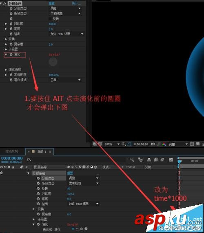Open 溢出 HDR dropdown in effect controls

(x=67, y=34)
